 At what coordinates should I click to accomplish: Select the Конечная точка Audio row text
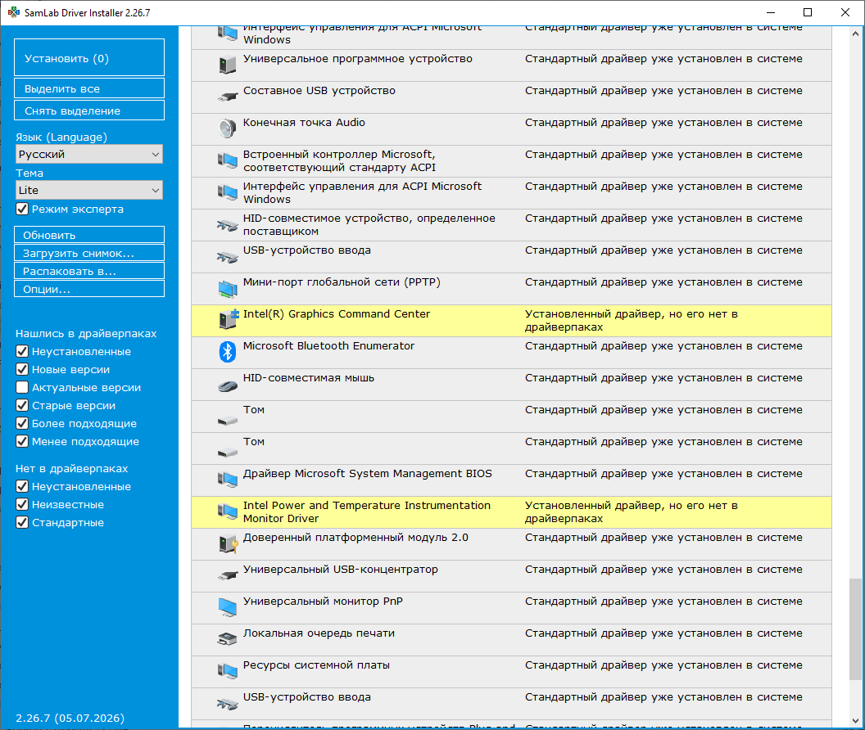pos(305,123)
